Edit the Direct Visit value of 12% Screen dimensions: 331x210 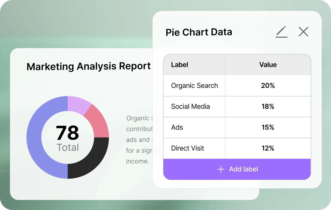268,148
